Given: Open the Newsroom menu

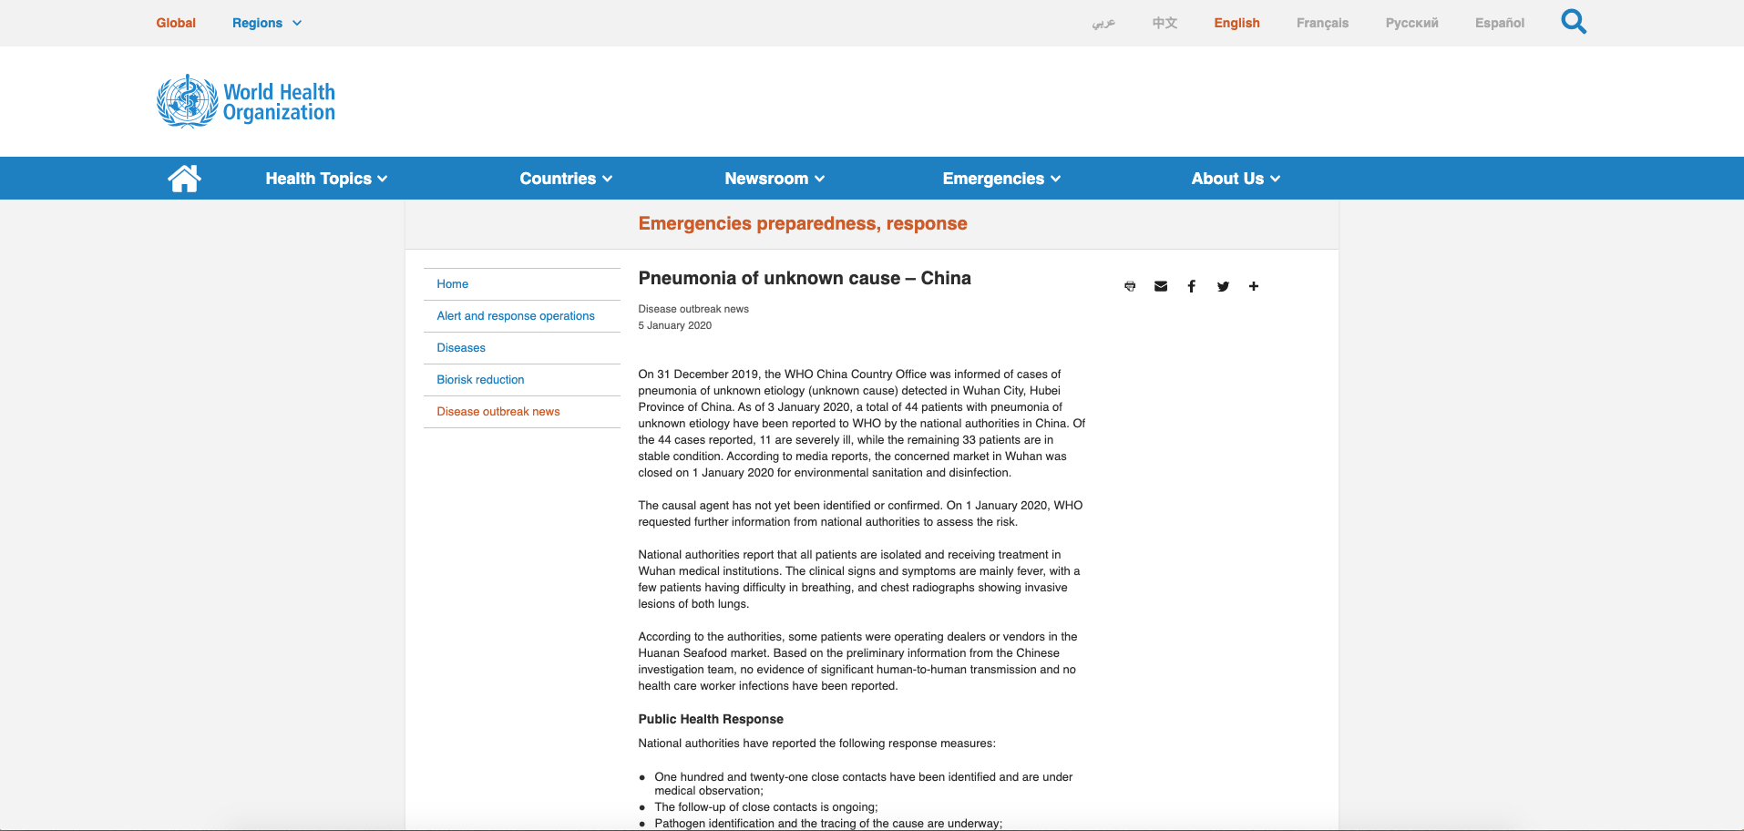Looking at the screenshot, I should 775,179.
